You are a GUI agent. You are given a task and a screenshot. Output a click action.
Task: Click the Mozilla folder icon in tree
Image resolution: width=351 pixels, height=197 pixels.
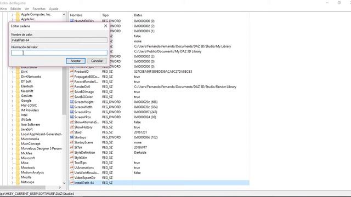point(18,177)
